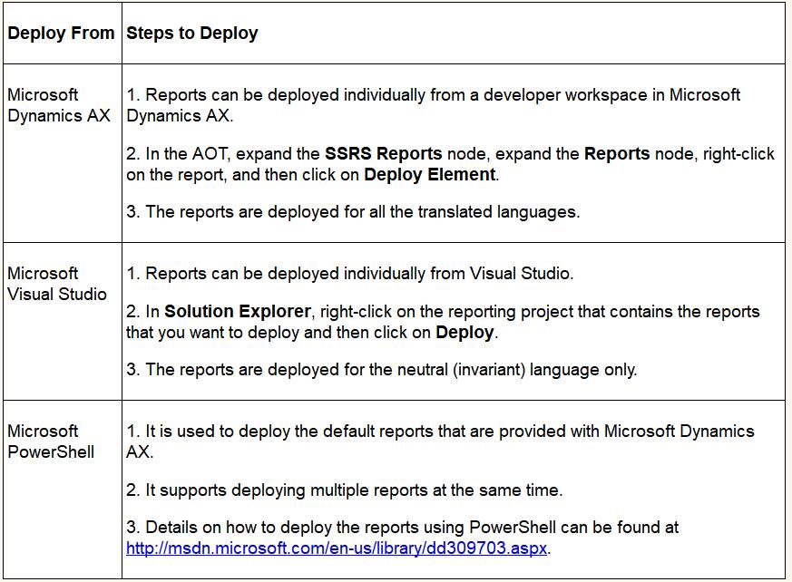Click the line 'used to deploy the default reports'
The image size is (792, 582).
point(440,441)
